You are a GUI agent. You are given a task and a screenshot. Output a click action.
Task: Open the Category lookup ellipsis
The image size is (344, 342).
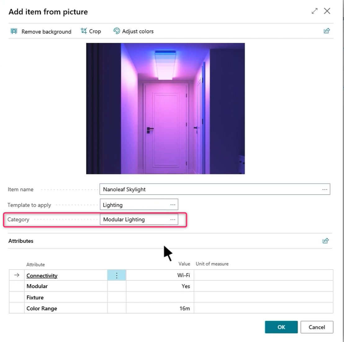tap(173, 220)
